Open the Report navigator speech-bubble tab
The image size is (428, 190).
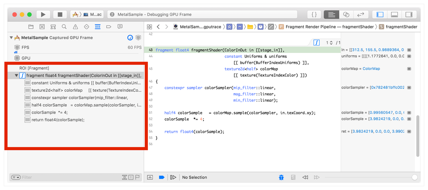click(120, 27)
